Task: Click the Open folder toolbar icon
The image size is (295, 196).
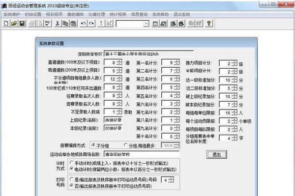Action: [x=14, y=23]
